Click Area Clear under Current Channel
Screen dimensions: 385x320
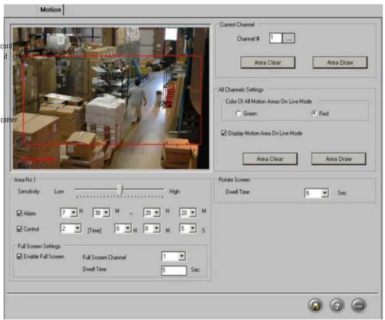pos(268,63)
